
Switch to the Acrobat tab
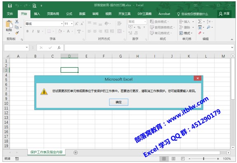(x=164, y=14)
